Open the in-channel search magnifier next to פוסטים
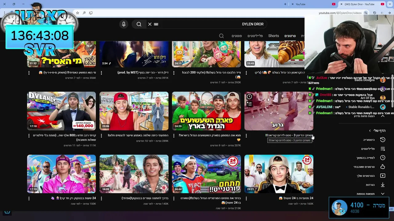Screen dimensions: 394x221 221,36
